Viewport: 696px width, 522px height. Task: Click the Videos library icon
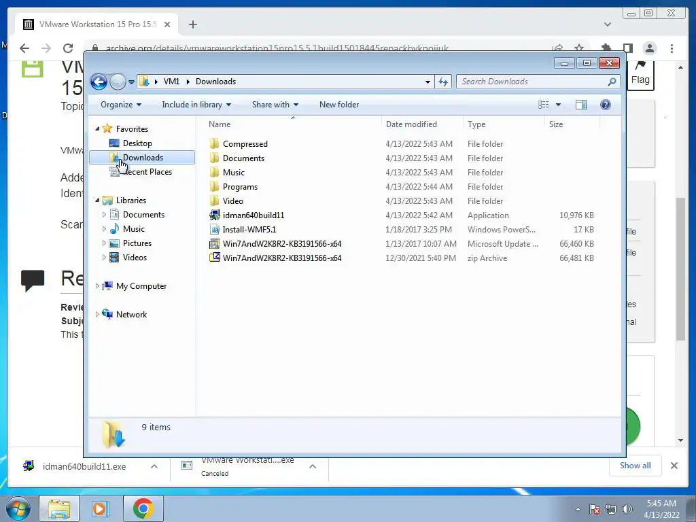(x=114, y=258)
